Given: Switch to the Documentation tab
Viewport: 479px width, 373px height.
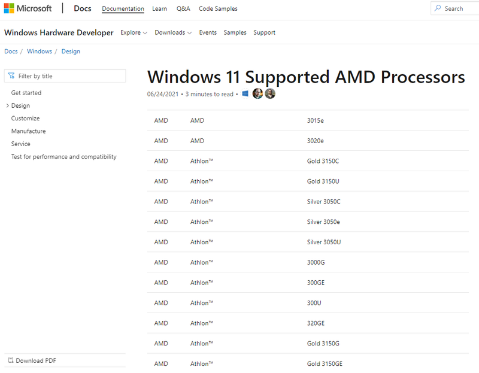Looking at the screenshot, I should [x=123, y=9].
